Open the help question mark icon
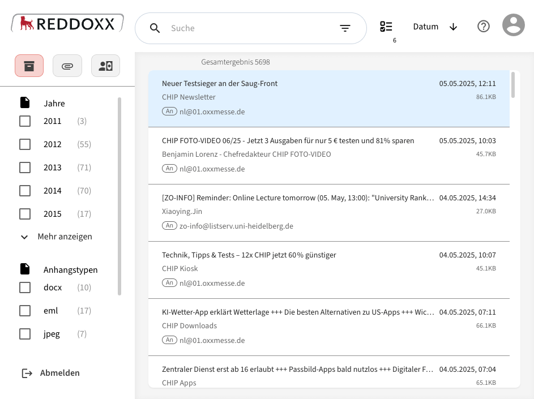This screenshot has width=534, height=399. [x=483, y=26]
